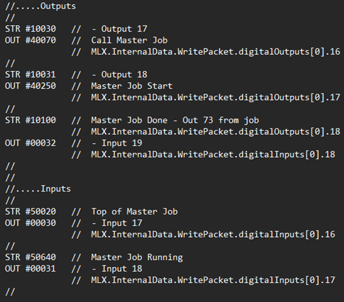Click the OUT #00032 instruction

click(x=30, y=143)
